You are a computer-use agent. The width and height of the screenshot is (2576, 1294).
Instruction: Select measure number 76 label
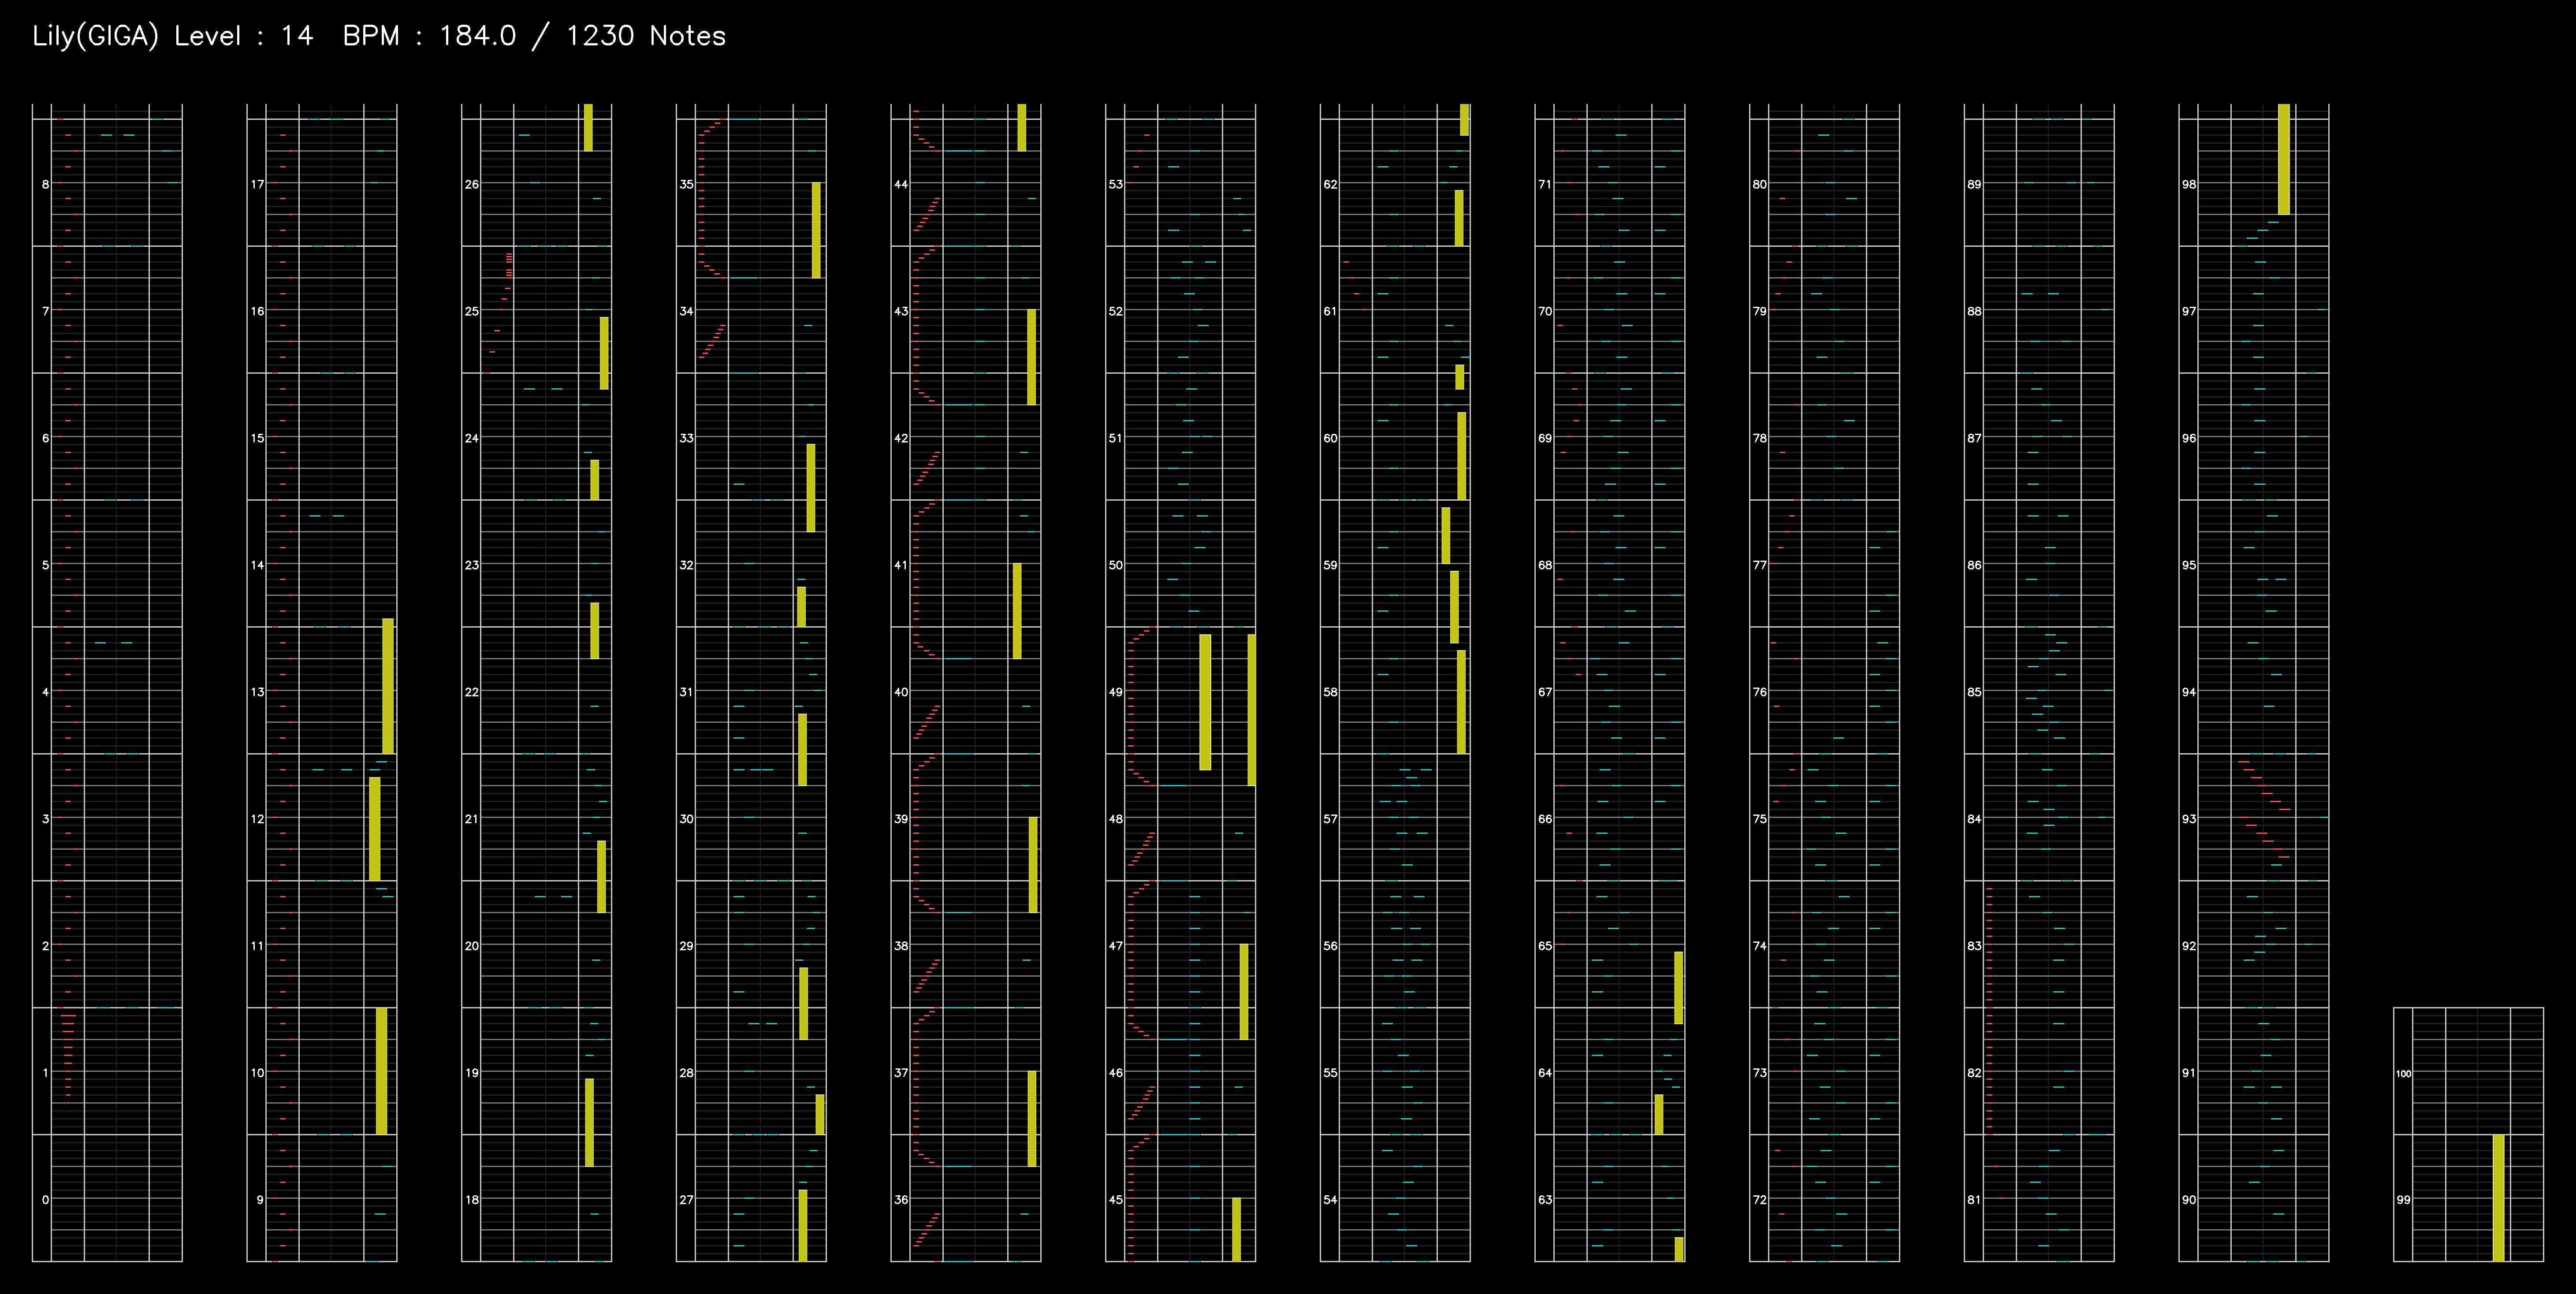coord(1760,691)
